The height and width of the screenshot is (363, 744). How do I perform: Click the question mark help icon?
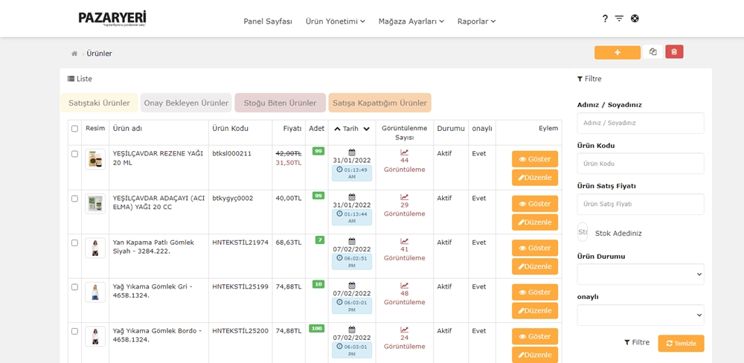tap(605, 19)
